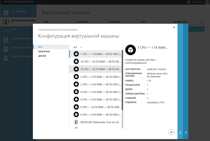
Task: Open ВИРТУАЛЬНЫЕ МАШИНЫ in sidebar
Action: pyautogui.click(x=18, y=22)
